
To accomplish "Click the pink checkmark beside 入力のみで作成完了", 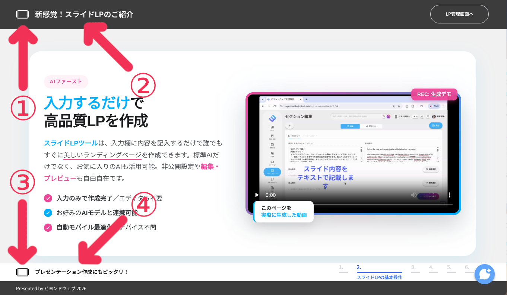I will pos(48,198).
